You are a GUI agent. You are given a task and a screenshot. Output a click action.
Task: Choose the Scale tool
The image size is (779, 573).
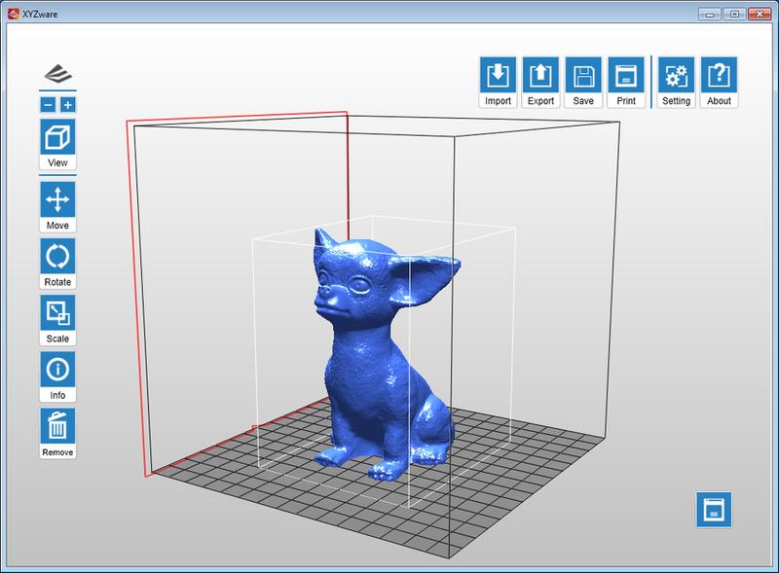pyautogui.click(x=57, y=319)
